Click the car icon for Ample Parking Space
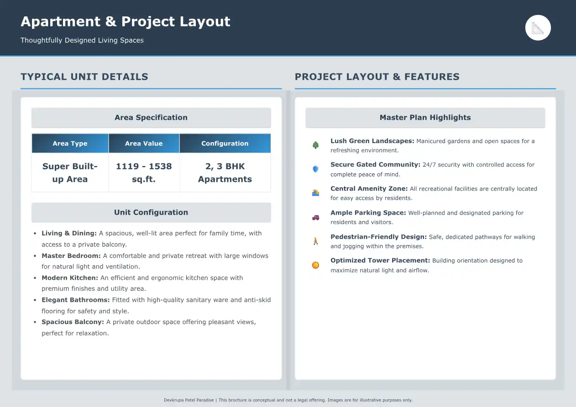The image size is (576, 407). click(315, 217)
